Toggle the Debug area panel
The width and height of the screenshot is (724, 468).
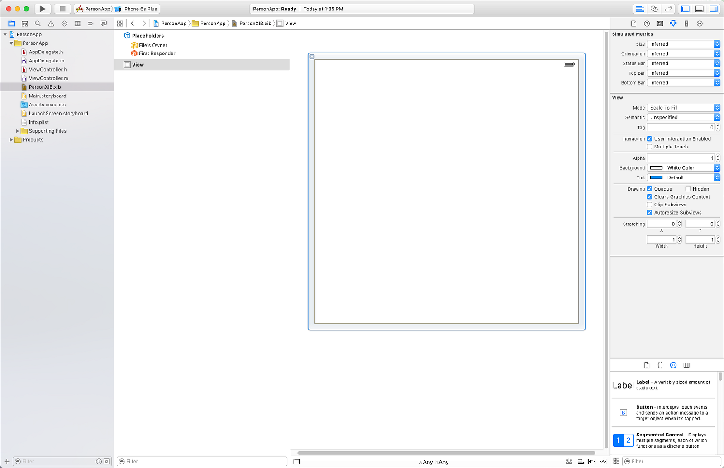coord(700,9)
